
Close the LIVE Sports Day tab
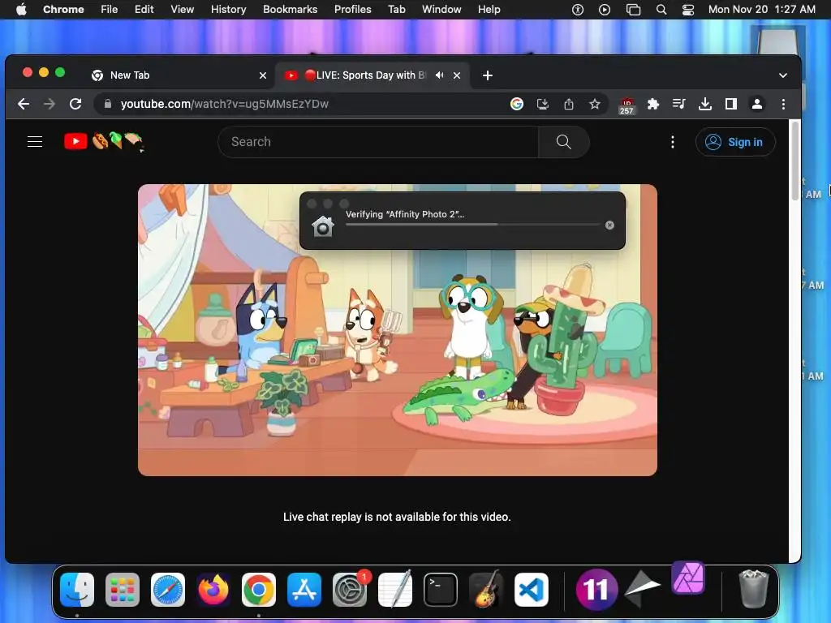pos(457,75)
